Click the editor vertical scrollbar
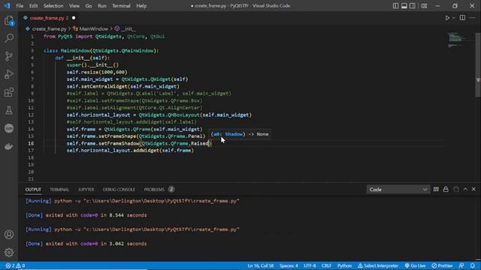Screen dimensions: 481x270 (478, 65)
